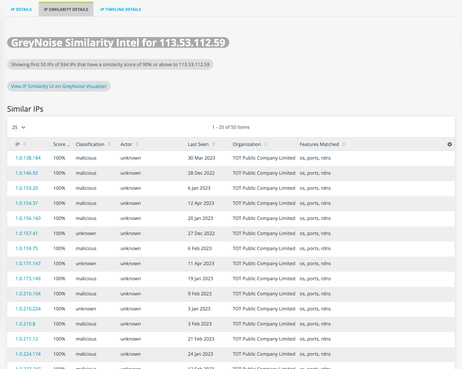The width and height of the screenshot is (462, 369).
Task: Click the 1.0.224.174 IP link
Action: (x=28, y=354)
